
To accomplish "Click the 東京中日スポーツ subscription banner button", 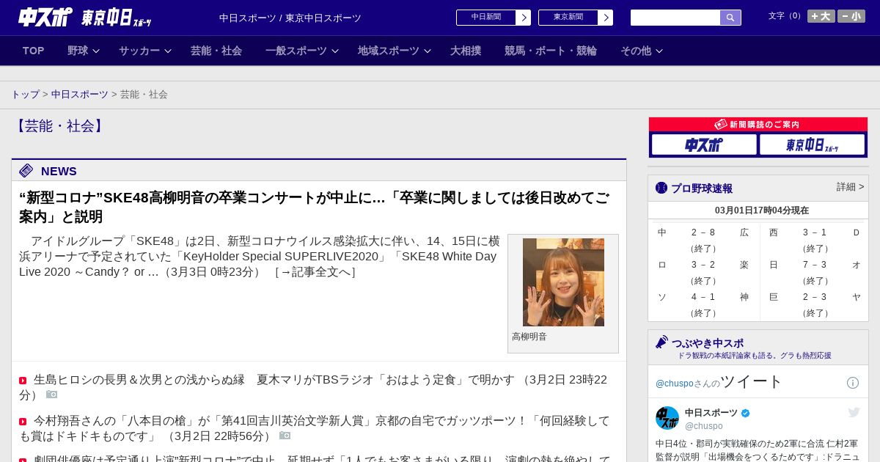I will [812, 144].
